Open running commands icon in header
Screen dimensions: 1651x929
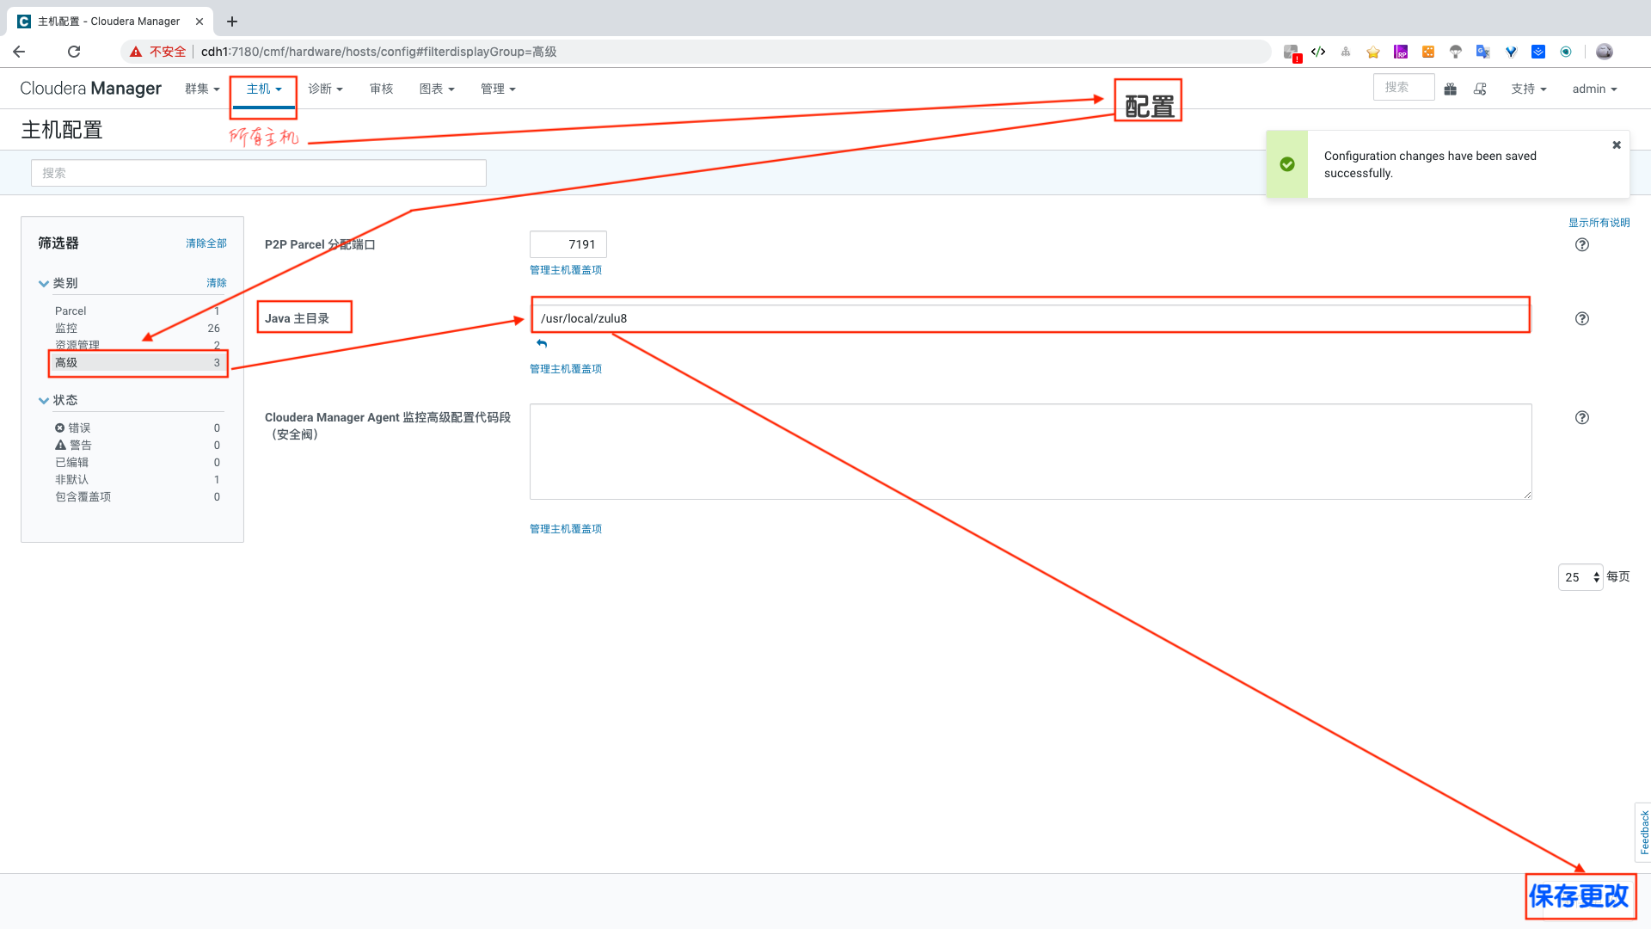click(x=1480, y=89)
